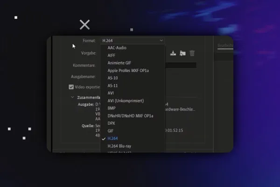Click the Ausgabe: label text

[x=86, y=104]
